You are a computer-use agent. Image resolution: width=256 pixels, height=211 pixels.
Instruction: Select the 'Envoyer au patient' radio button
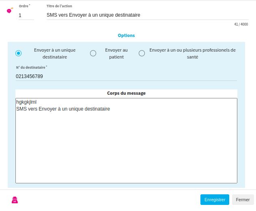click(93, 53)
